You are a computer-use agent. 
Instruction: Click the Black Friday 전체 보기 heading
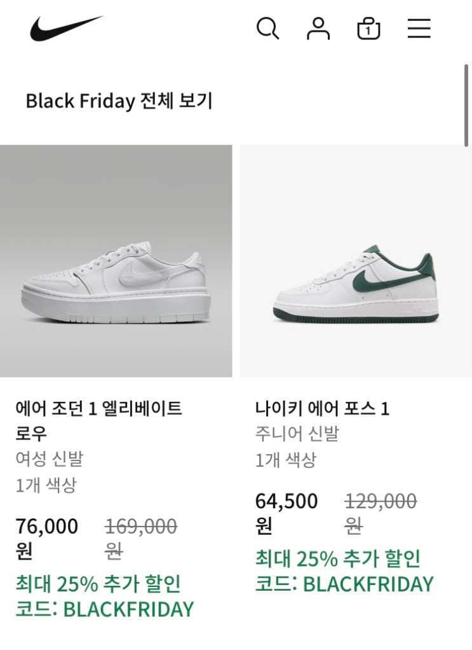tap(119, 101)
